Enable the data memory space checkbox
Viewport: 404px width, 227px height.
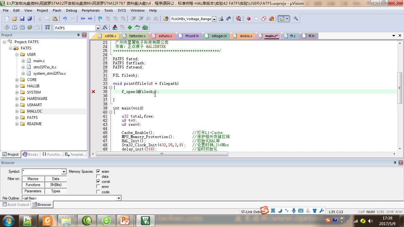pyautogui.click(x=98, y=177)
